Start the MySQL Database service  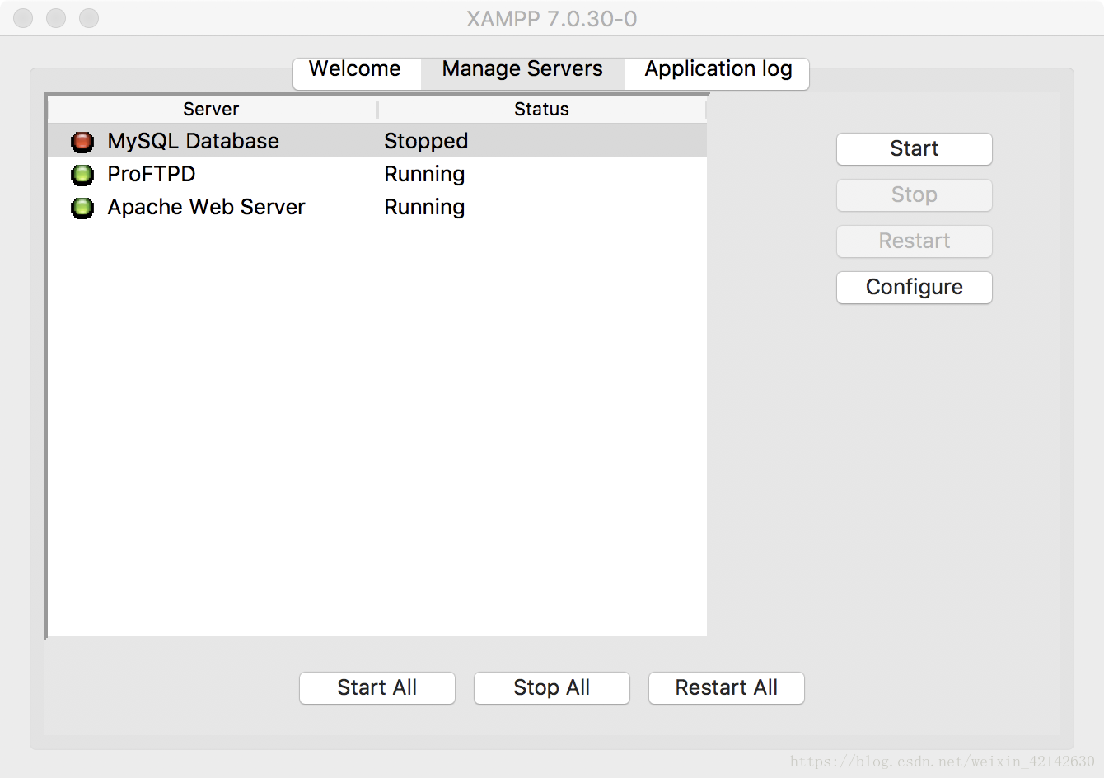914,149
